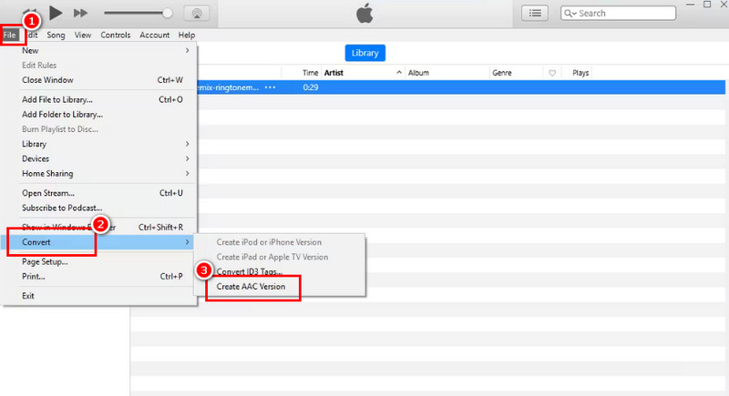The height and width of the screenshot is (396, 729).
Task: Open the Help menu
Action: point(187,35)
